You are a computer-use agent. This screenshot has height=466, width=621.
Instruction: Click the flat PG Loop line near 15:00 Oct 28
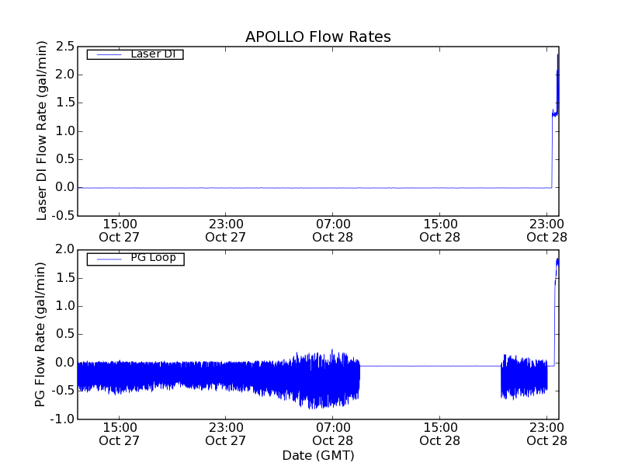(440, 366)
